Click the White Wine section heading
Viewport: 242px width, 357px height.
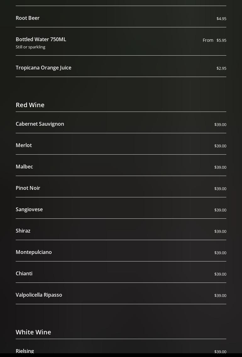tap(33, 332)
